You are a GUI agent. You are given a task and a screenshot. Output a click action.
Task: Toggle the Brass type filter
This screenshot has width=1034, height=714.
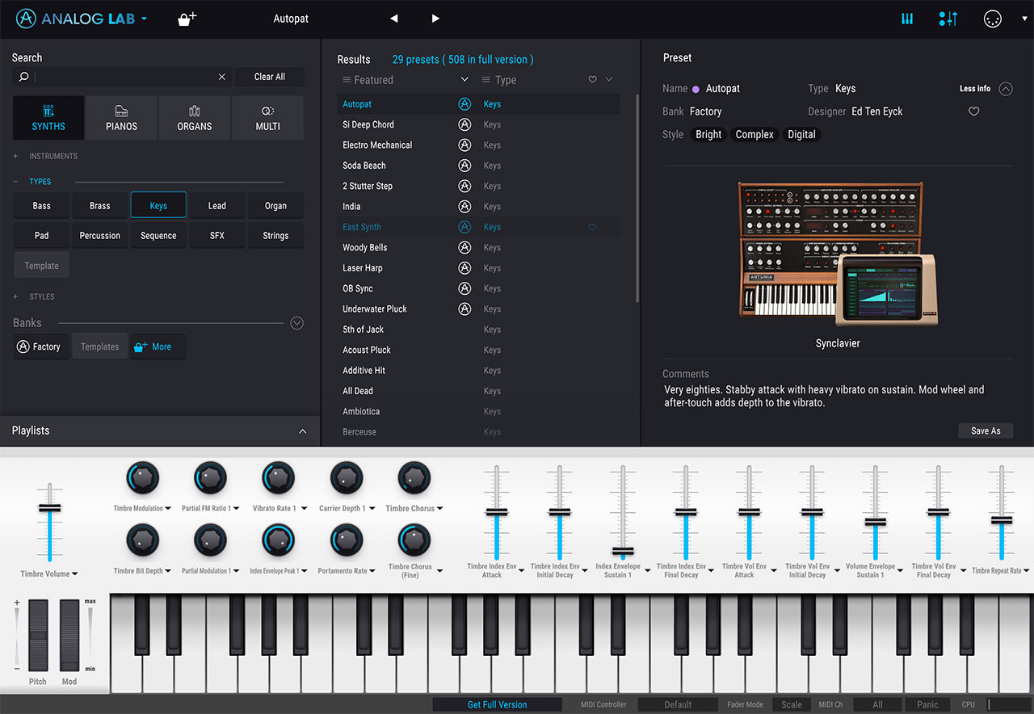click(100, 205)
